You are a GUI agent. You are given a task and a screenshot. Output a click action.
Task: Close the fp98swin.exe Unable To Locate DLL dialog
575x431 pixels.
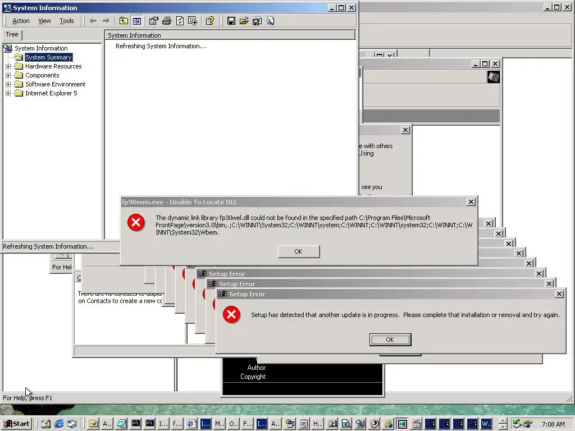(x=471, y=202)
